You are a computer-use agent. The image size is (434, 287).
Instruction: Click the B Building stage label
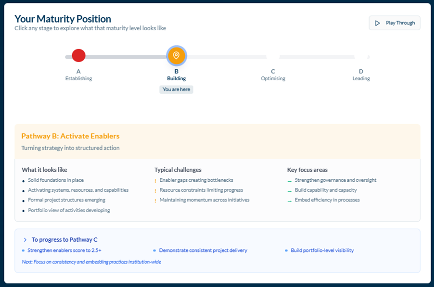tap(176, 75)
